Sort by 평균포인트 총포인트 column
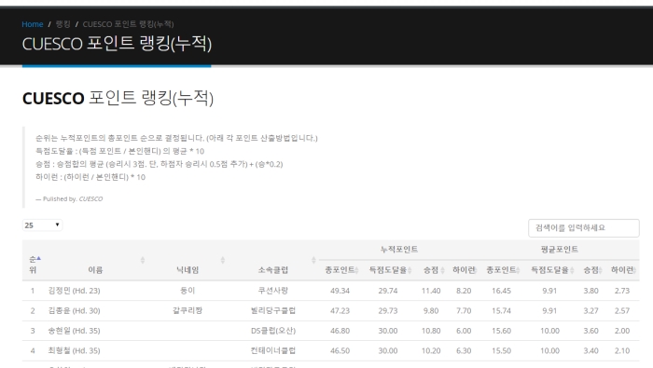653x368 pixels. [503, 270]
